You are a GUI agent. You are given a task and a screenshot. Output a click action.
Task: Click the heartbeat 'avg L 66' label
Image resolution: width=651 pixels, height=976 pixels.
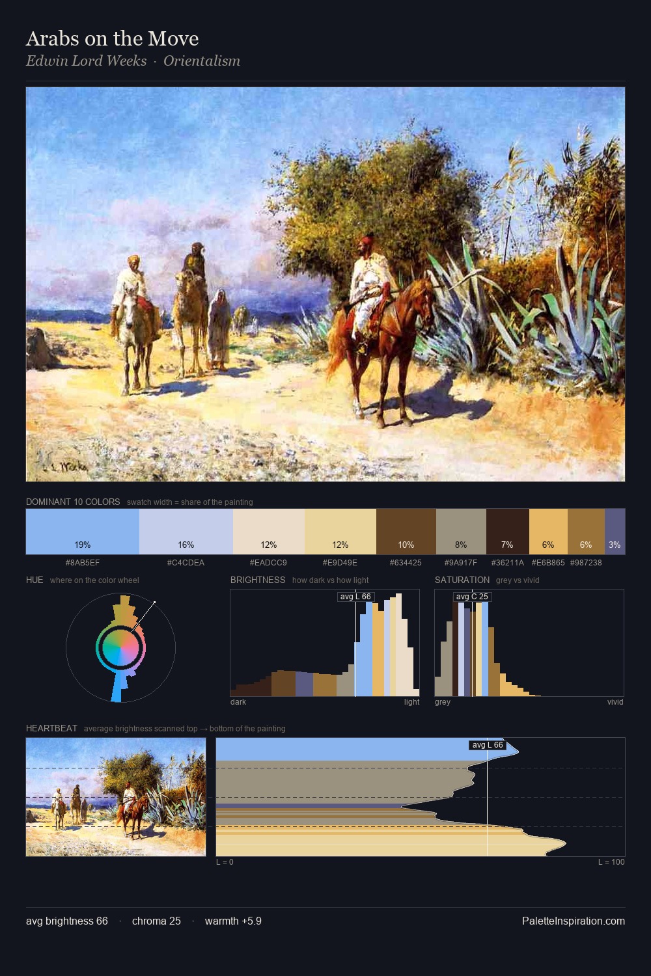coord(488,745)
